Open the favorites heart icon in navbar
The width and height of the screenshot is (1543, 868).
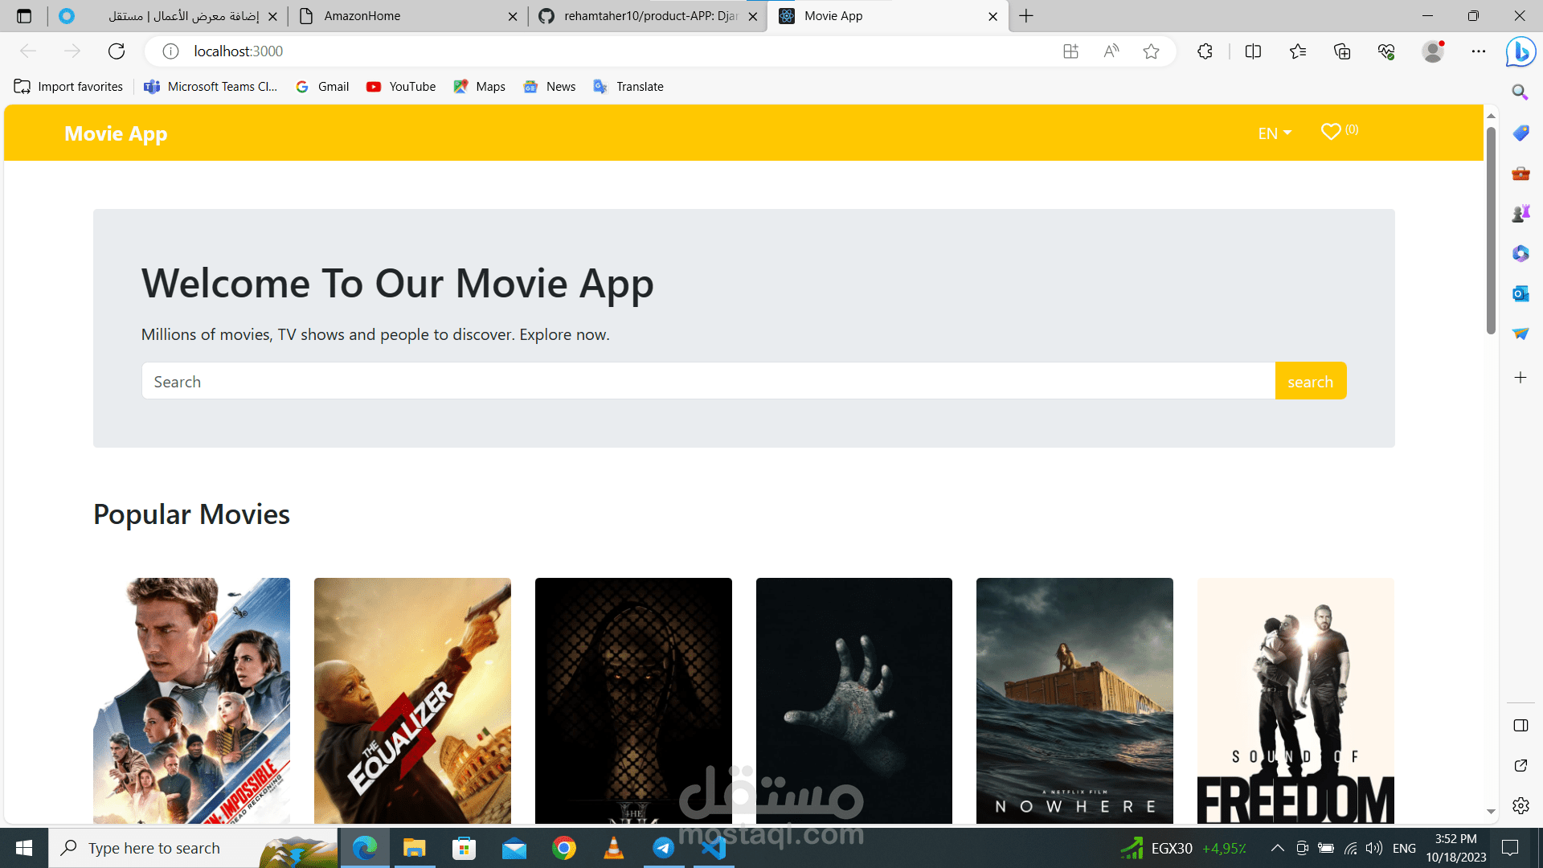coord(1332,131)
